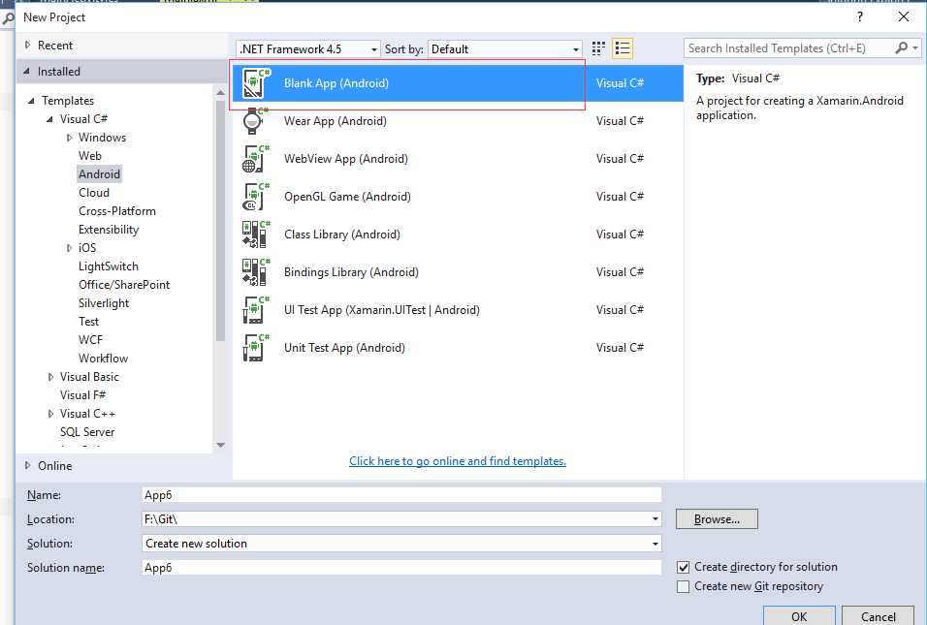Select the Cross-Platform category
Screen dimensions: 927x625
117,211
